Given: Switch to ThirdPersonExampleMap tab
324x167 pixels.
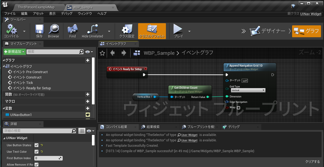Looking at the screenshot, I should tap(36, 8).
